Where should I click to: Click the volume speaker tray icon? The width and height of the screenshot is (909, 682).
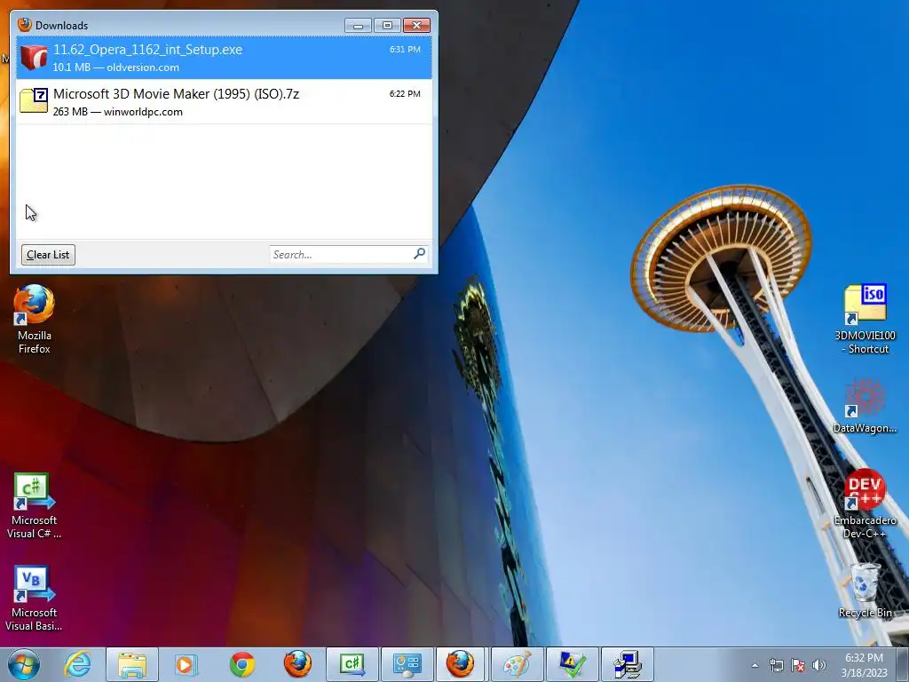coord(819,665)
